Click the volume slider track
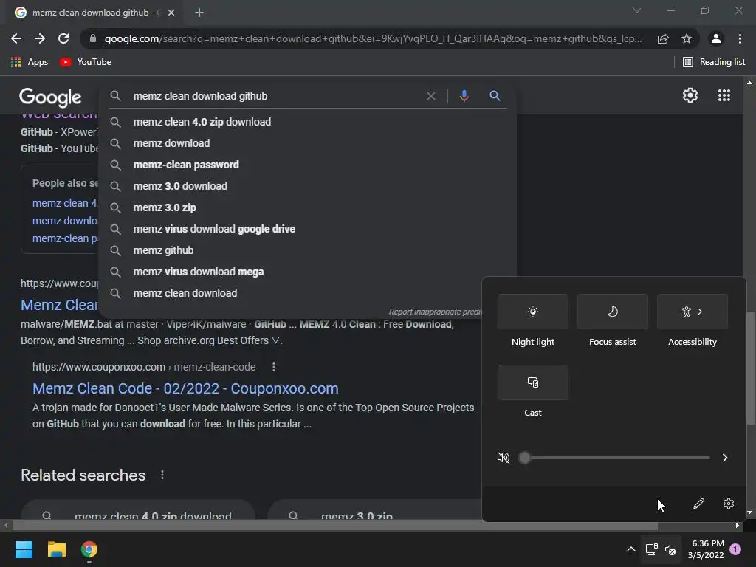 click(x=615, y=458)
